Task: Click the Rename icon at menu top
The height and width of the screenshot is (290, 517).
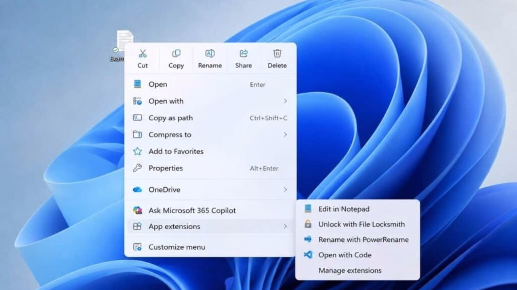Action: point(210,54)
